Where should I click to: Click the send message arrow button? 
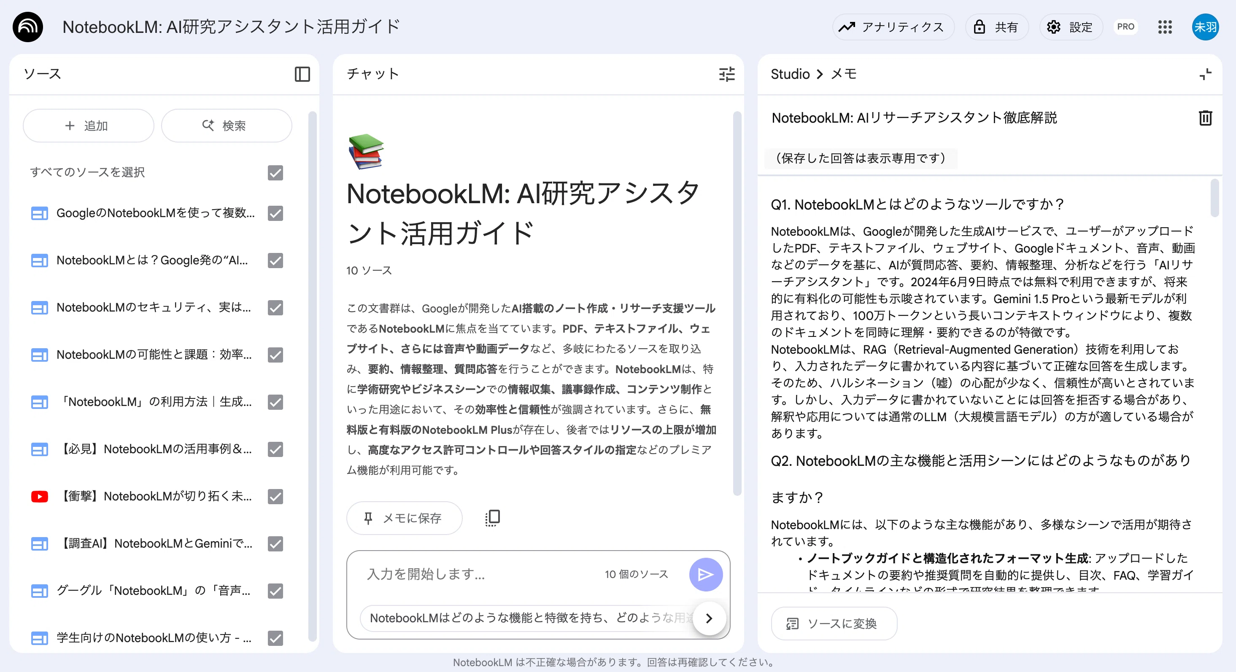705,574
